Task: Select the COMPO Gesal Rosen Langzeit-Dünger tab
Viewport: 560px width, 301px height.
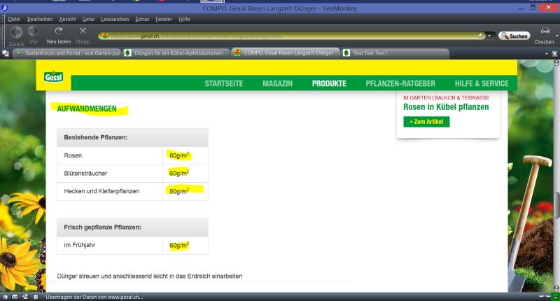Action: [x=285, y=52]
